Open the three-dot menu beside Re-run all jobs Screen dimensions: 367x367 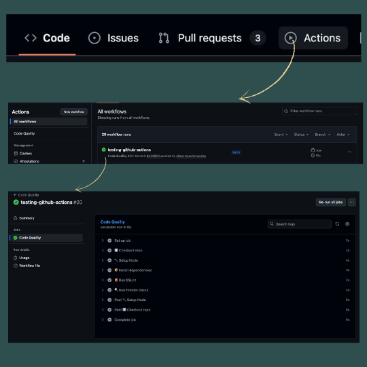[x=352, y=202]
